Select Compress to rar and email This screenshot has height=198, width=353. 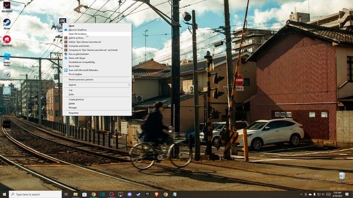tap(97, 50)
